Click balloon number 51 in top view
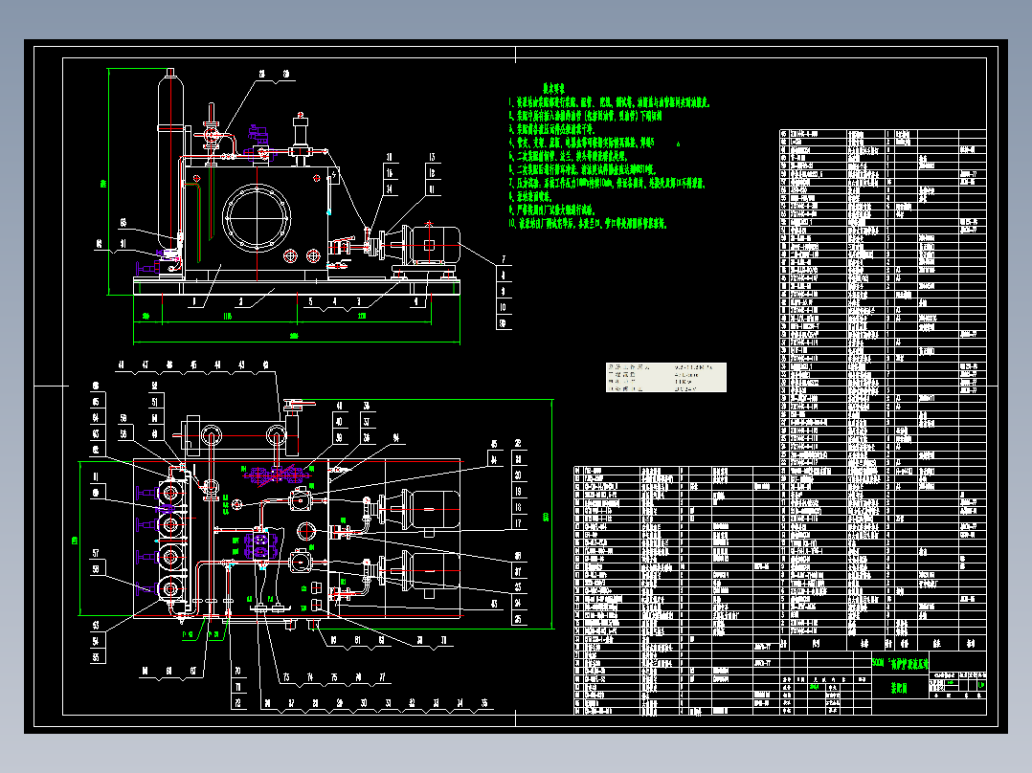The image size is (1032, 773). 155,402
